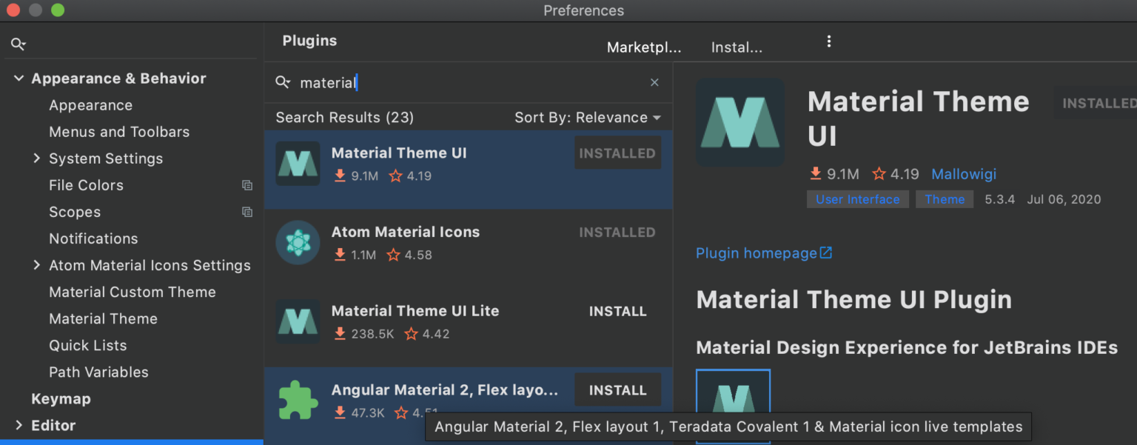Click the Atom Material Icons plugin icon
1137x445 pixels.
tap(297, 242)
